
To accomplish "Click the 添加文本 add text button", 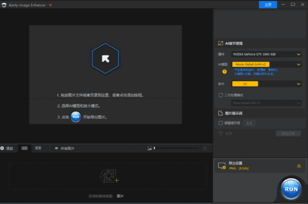I will click(x=288, y=134).
